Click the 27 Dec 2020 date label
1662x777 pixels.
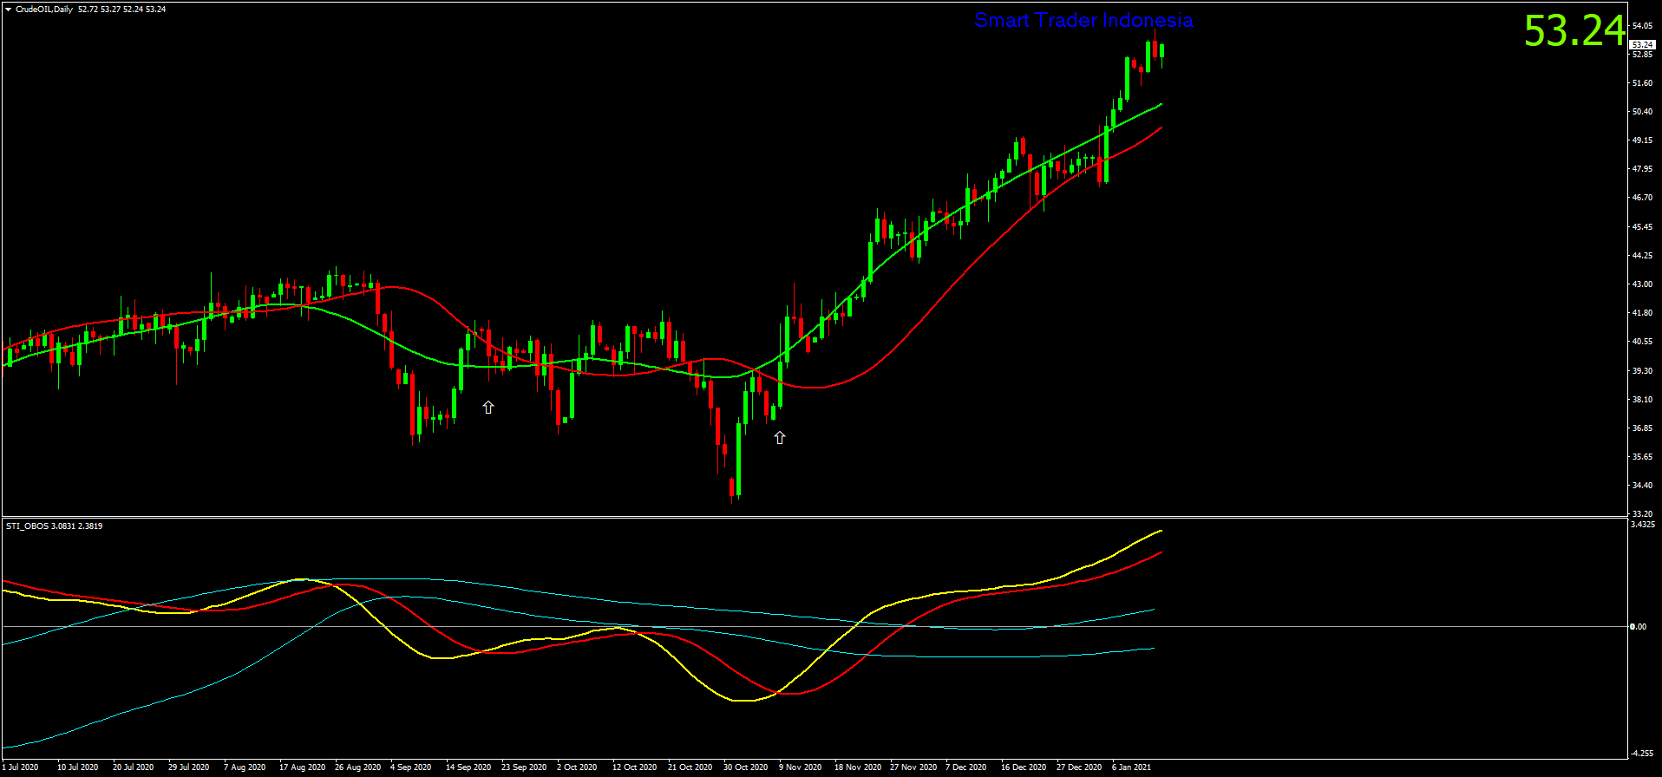[x=1079, y=767]
